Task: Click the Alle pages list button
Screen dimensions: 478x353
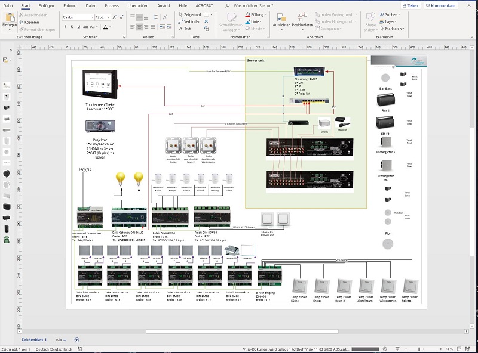Action: tap(61, 340)
